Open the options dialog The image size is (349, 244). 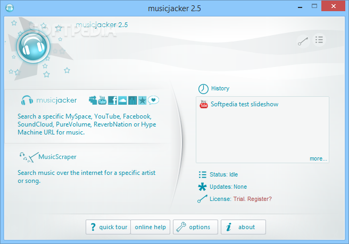click(x=195, y=227)
